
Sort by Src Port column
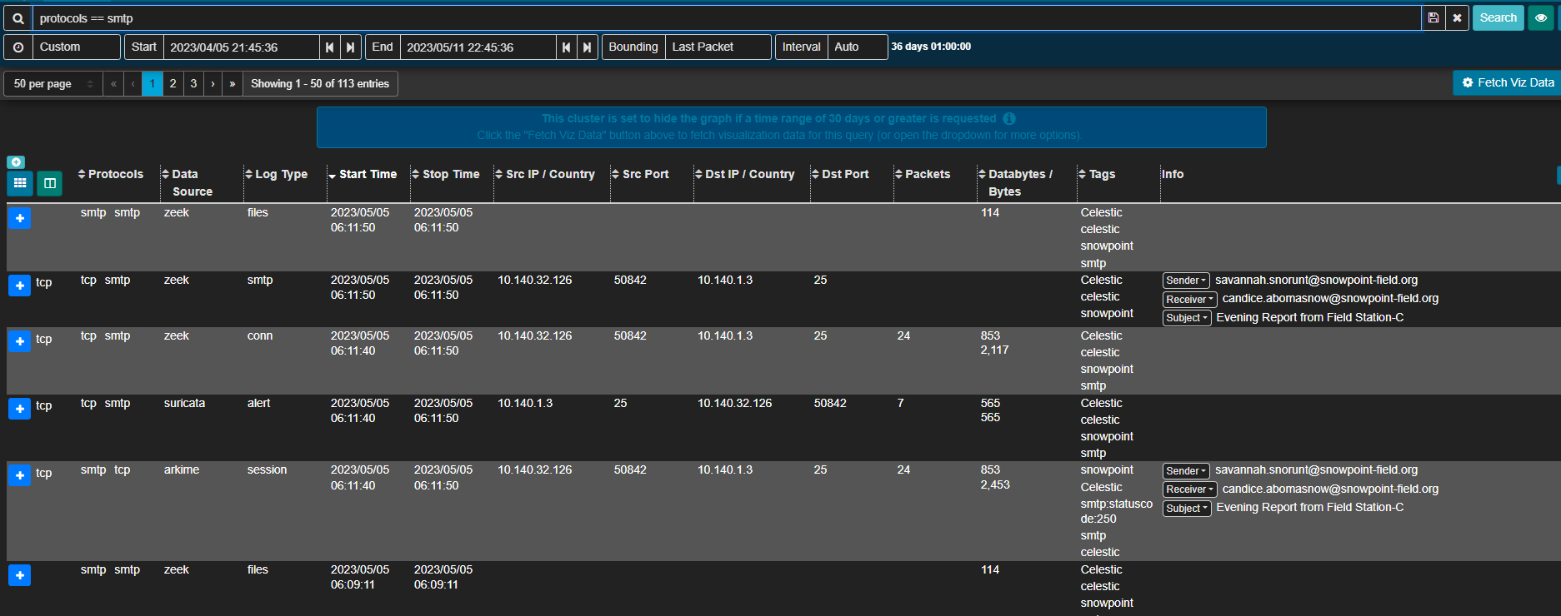(x=640, y=174)
